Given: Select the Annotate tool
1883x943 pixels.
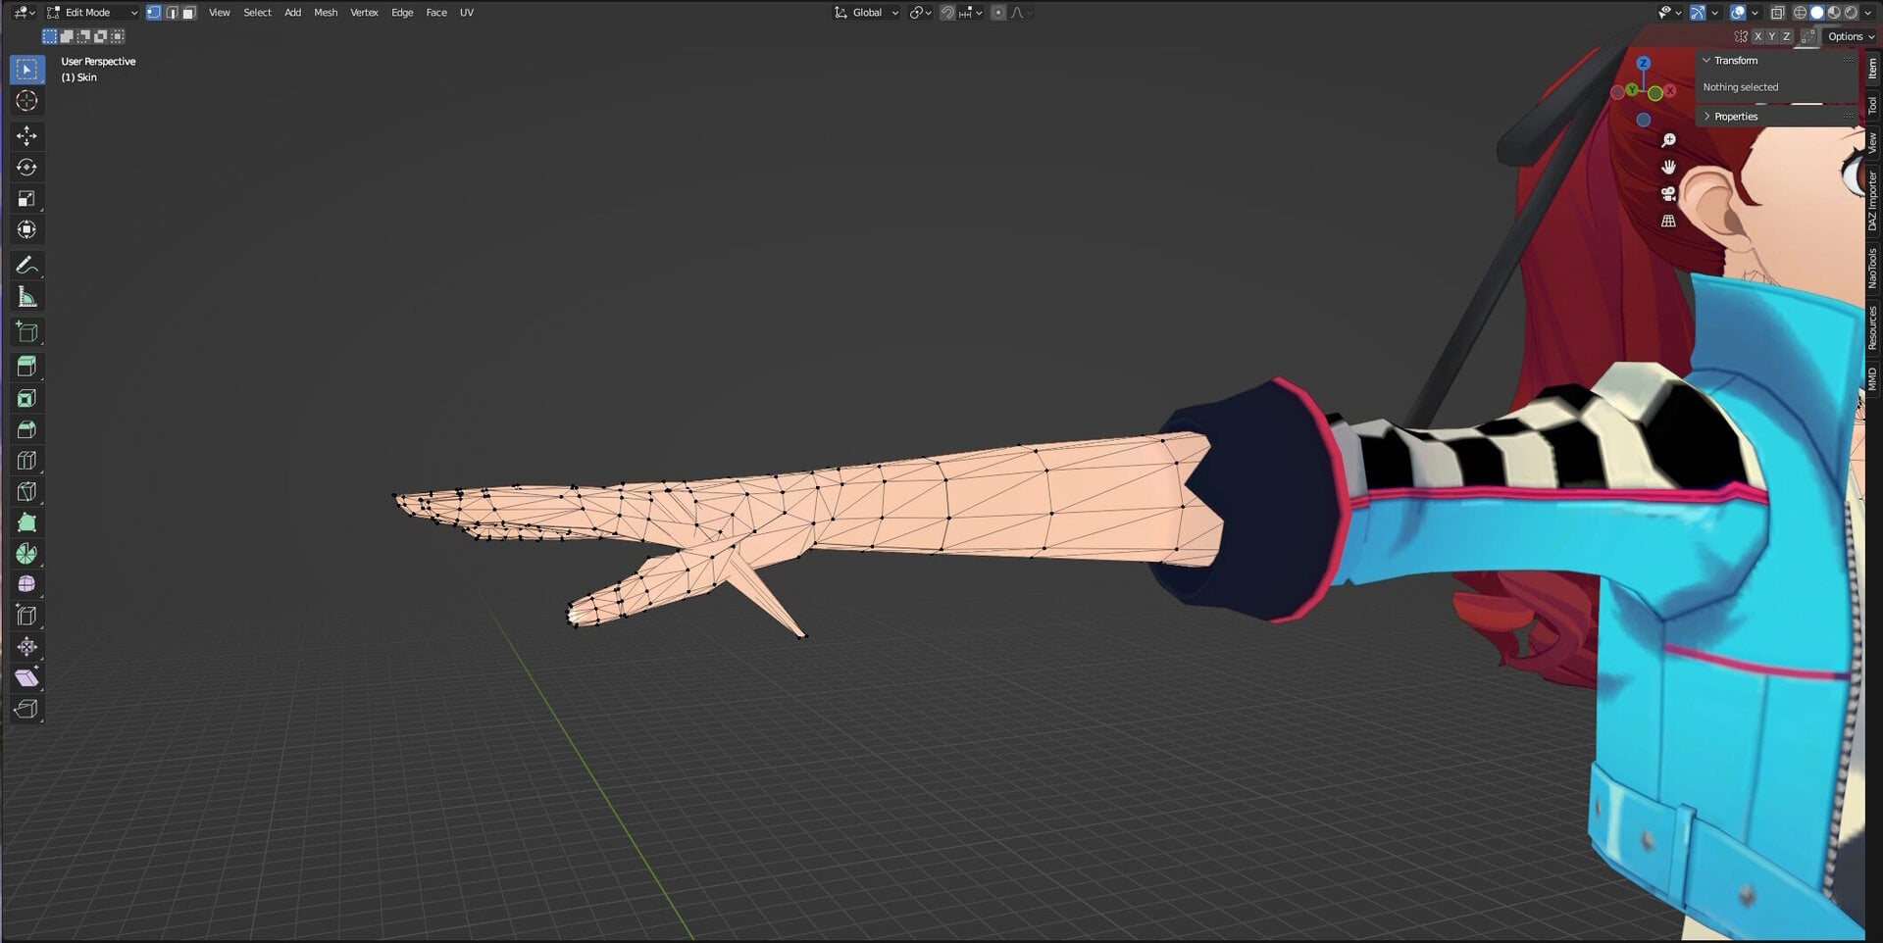Looking at the screenshot, I should pyautogui.click(x=26, y=265).
